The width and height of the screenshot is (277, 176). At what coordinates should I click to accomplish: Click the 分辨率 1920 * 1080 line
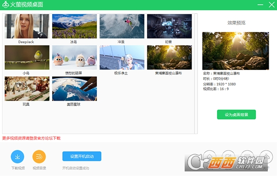[219, 84]
